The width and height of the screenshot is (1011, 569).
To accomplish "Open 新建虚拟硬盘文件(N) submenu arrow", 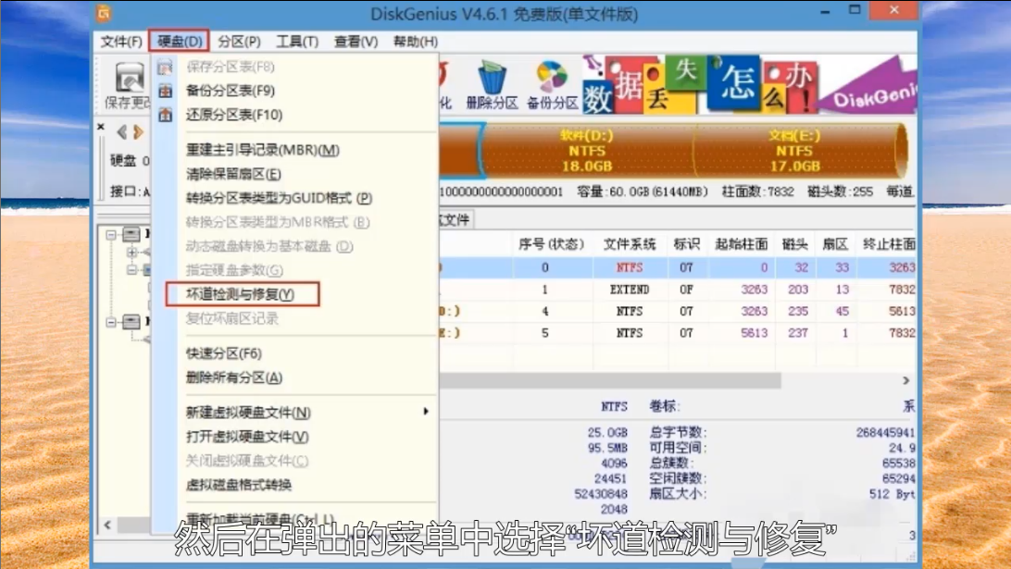I will (x=426, y=411).
